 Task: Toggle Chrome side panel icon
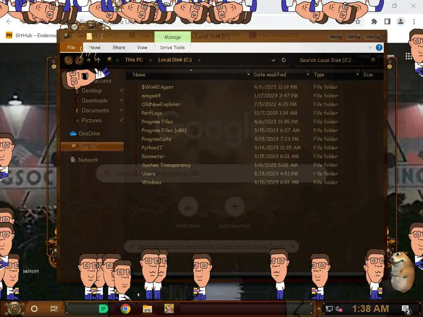click(387, 21)
